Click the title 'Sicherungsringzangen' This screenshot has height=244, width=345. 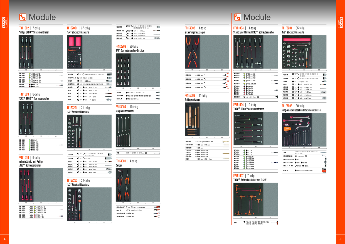click(x=195, y=33)
